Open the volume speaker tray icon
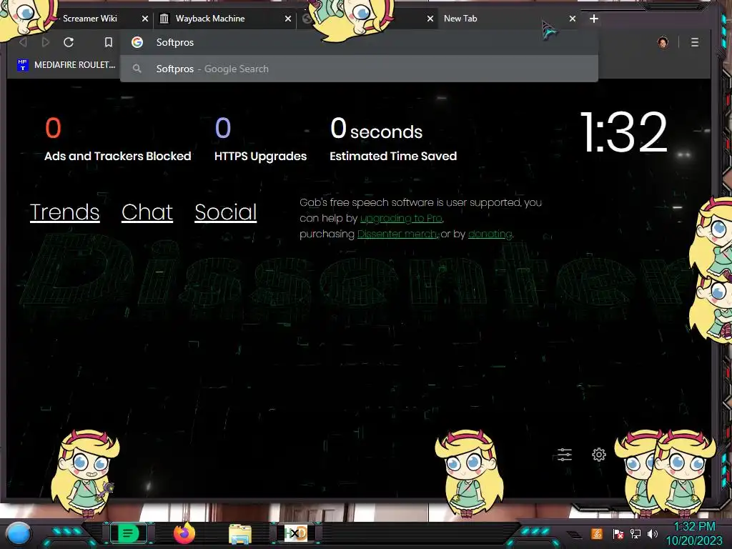The width and height of the screenshot is (732, 549). pyautogui.click(x=653, y=533)
